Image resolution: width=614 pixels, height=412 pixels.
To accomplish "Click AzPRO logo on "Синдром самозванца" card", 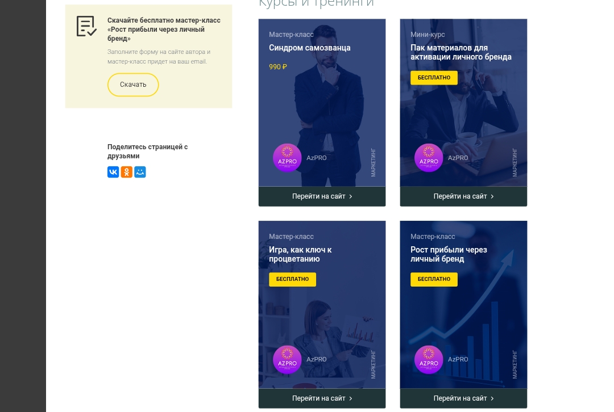I will [287, 158].
